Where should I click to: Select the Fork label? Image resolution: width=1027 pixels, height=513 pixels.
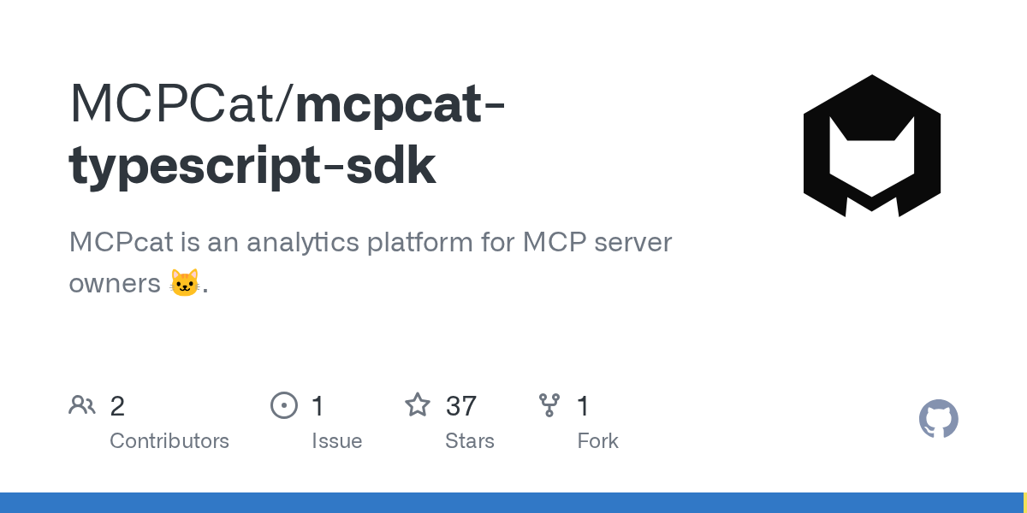(x=597, y=441)
